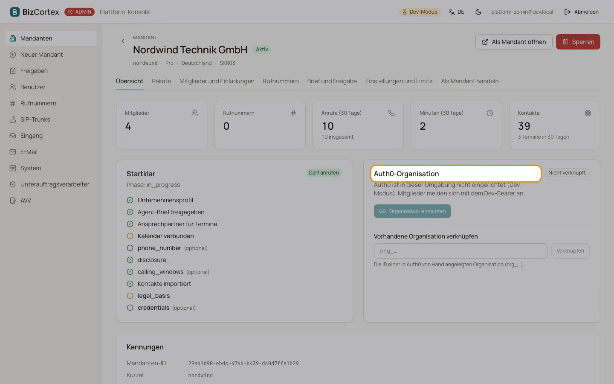Click the Rufnummern hash icon in sidebar
Viewport: 614px width, 384px height.
pos(13,103)
